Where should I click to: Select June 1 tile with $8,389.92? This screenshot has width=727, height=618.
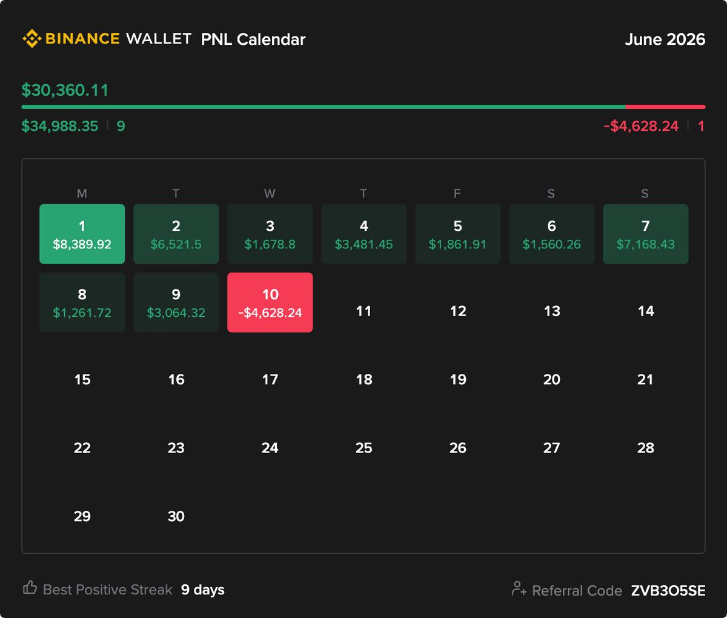click(x=82, y=234)
